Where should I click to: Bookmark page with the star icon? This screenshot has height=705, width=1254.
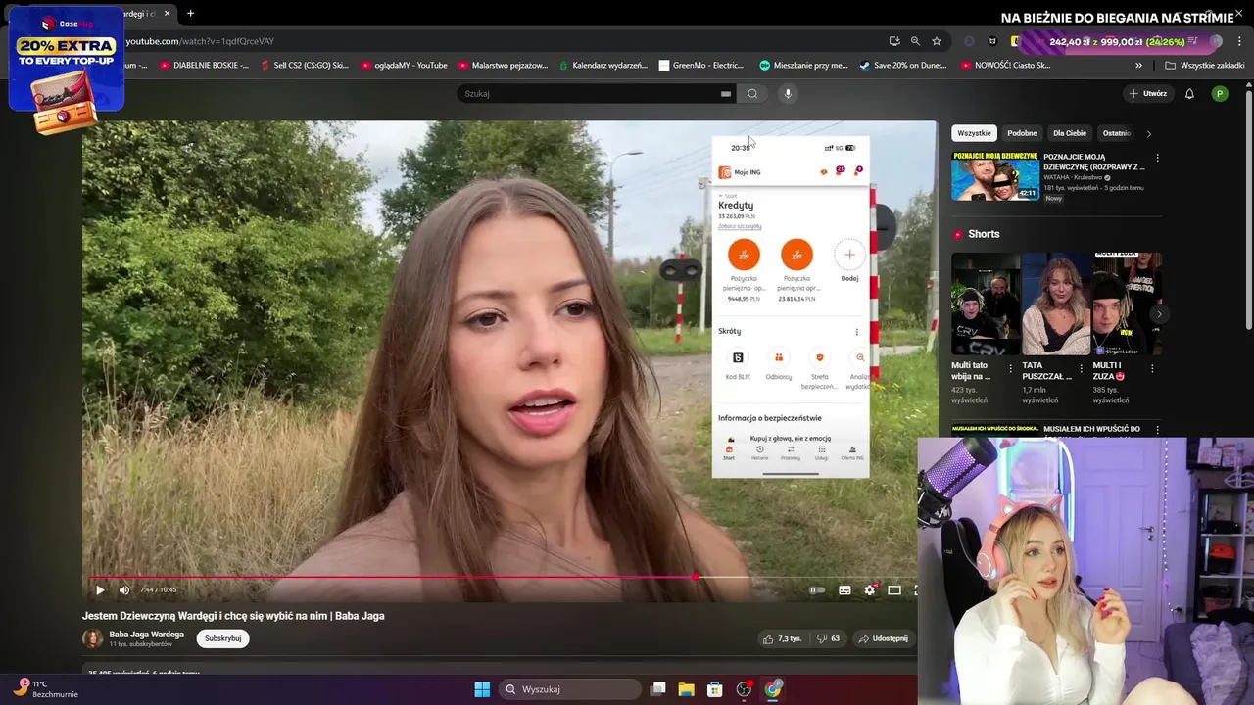[x=937, y=41]
